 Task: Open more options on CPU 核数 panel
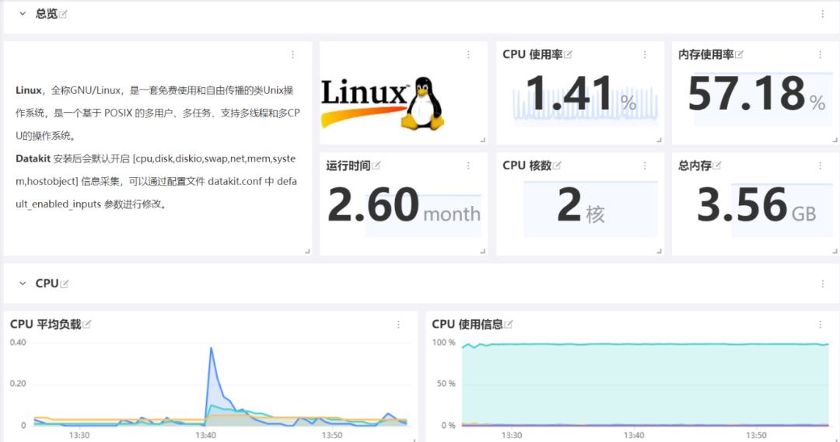645,166
